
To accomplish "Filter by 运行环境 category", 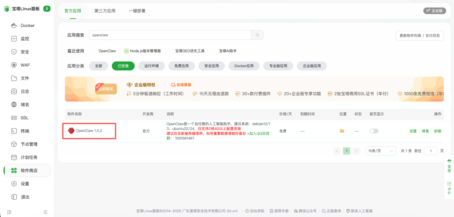I will (x=151, y=66).
